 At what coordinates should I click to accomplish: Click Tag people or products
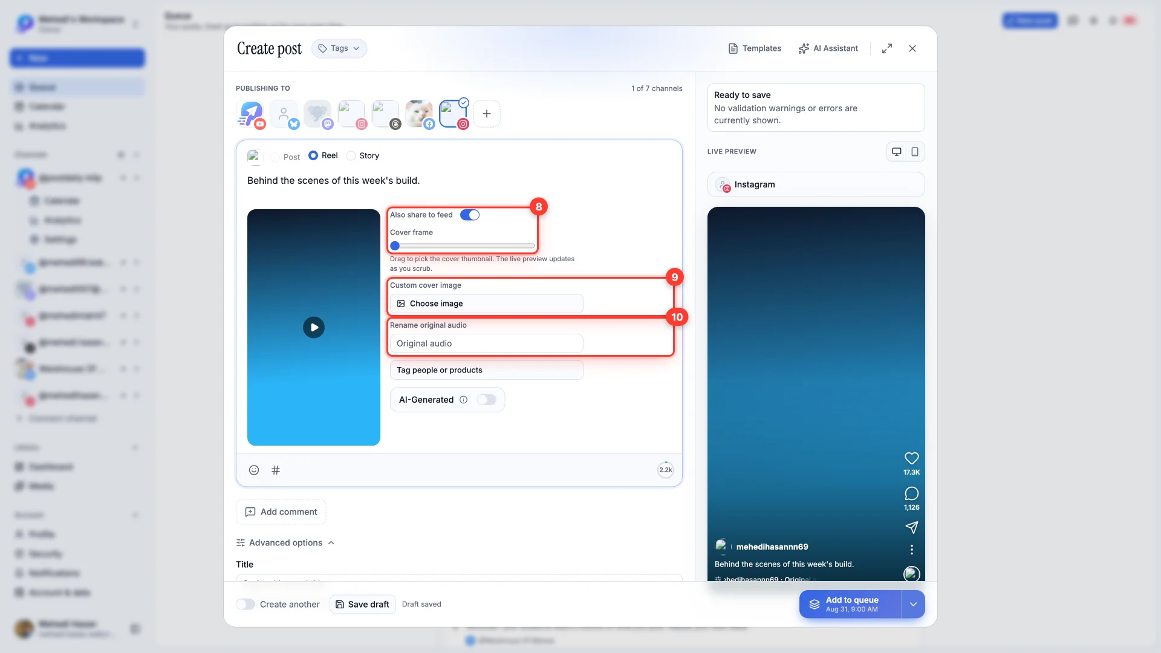pyautogui.click(x=487, y=370)
